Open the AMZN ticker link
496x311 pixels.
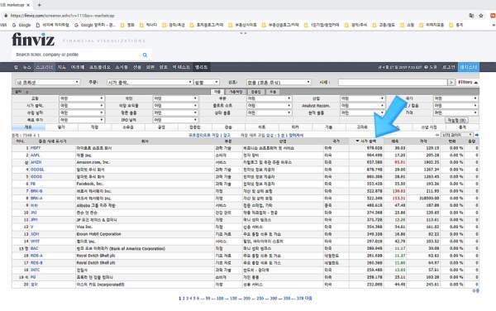(36, 162)
